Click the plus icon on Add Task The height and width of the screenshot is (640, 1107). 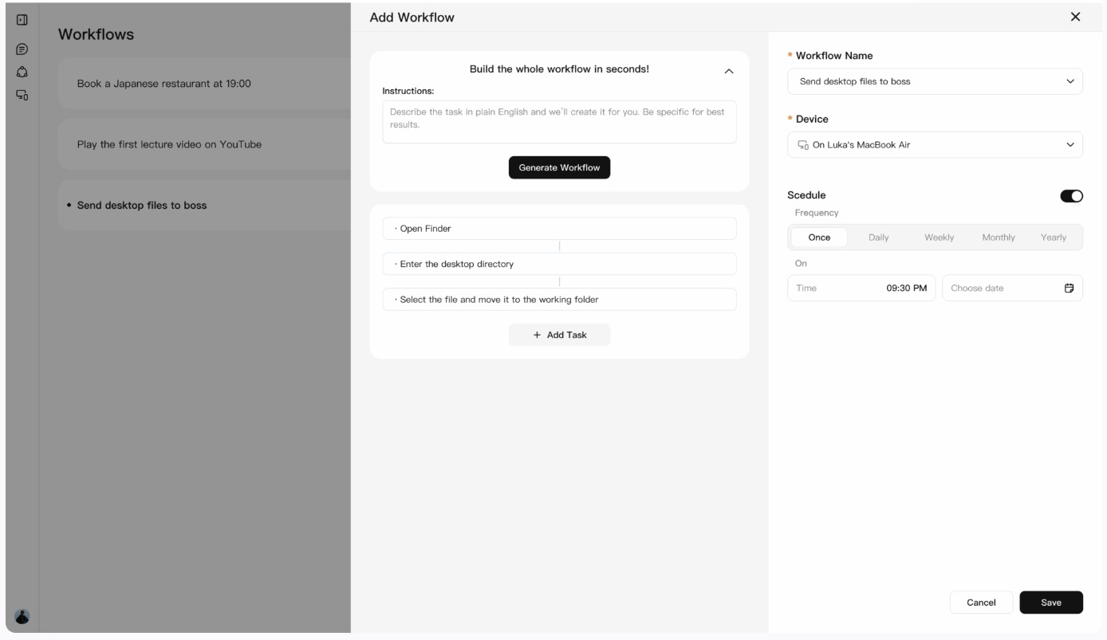click(538, 335)
